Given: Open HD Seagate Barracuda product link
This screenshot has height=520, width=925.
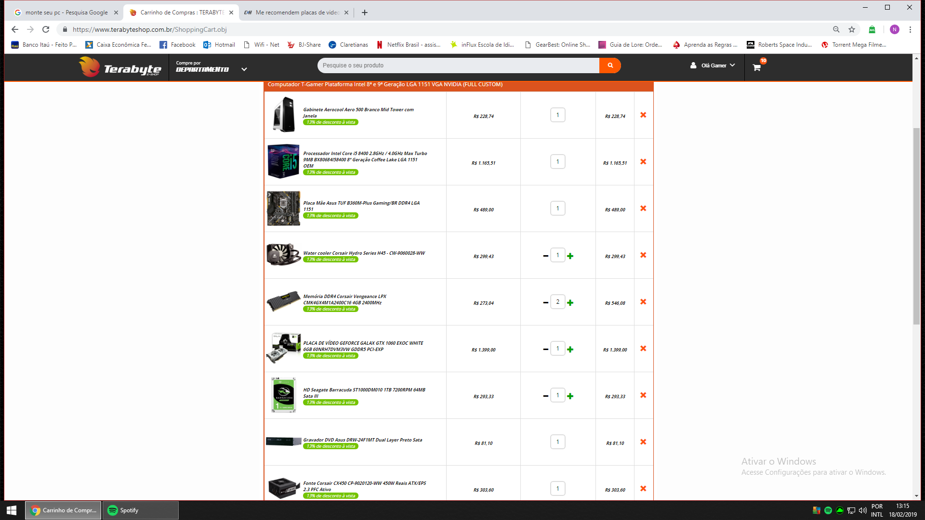Looking at the screenshot, I should point(364,393).
